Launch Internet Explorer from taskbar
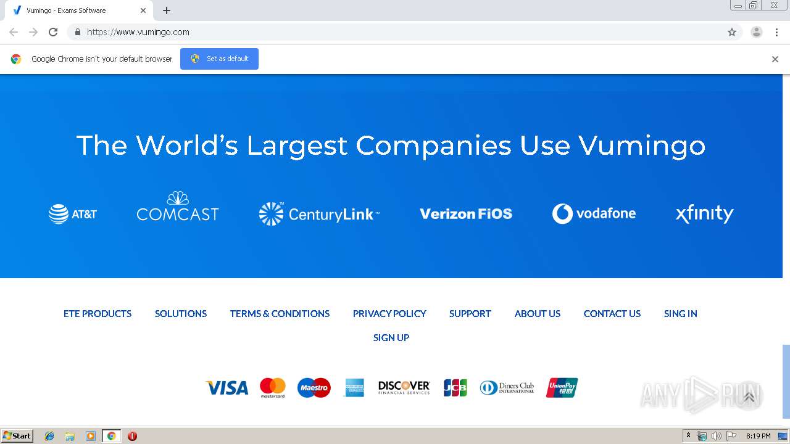 click(49, 436)
